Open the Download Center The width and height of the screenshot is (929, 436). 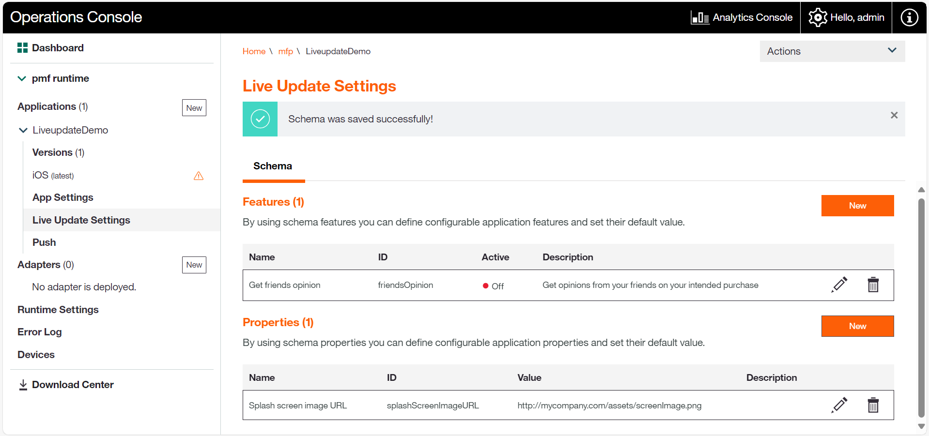point(73,385)
